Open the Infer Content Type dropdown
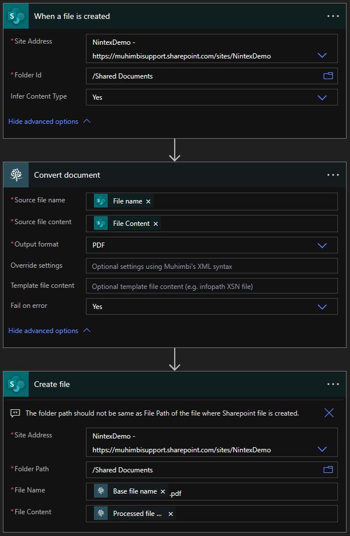 point(322,97)
